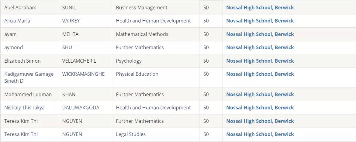Screen dimensions: 356x142
Task: Click school link in NGUYEN Further Mathematics row
Action: pyautogui.click(x=260, y=121)
